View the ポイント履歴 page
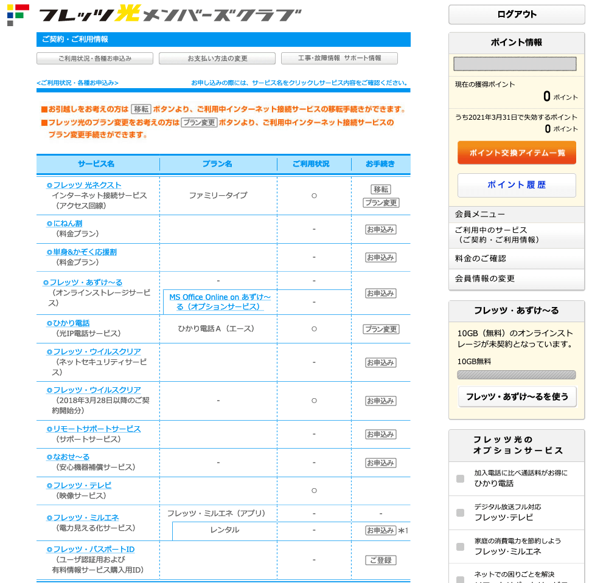The image size is (606, 583). coord(517,185)
